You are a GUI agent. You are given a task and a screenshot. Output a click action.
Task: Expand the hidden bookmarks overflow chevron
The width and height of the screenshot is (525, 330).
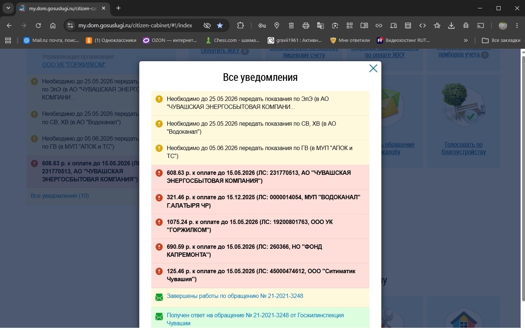pos(466,40)
